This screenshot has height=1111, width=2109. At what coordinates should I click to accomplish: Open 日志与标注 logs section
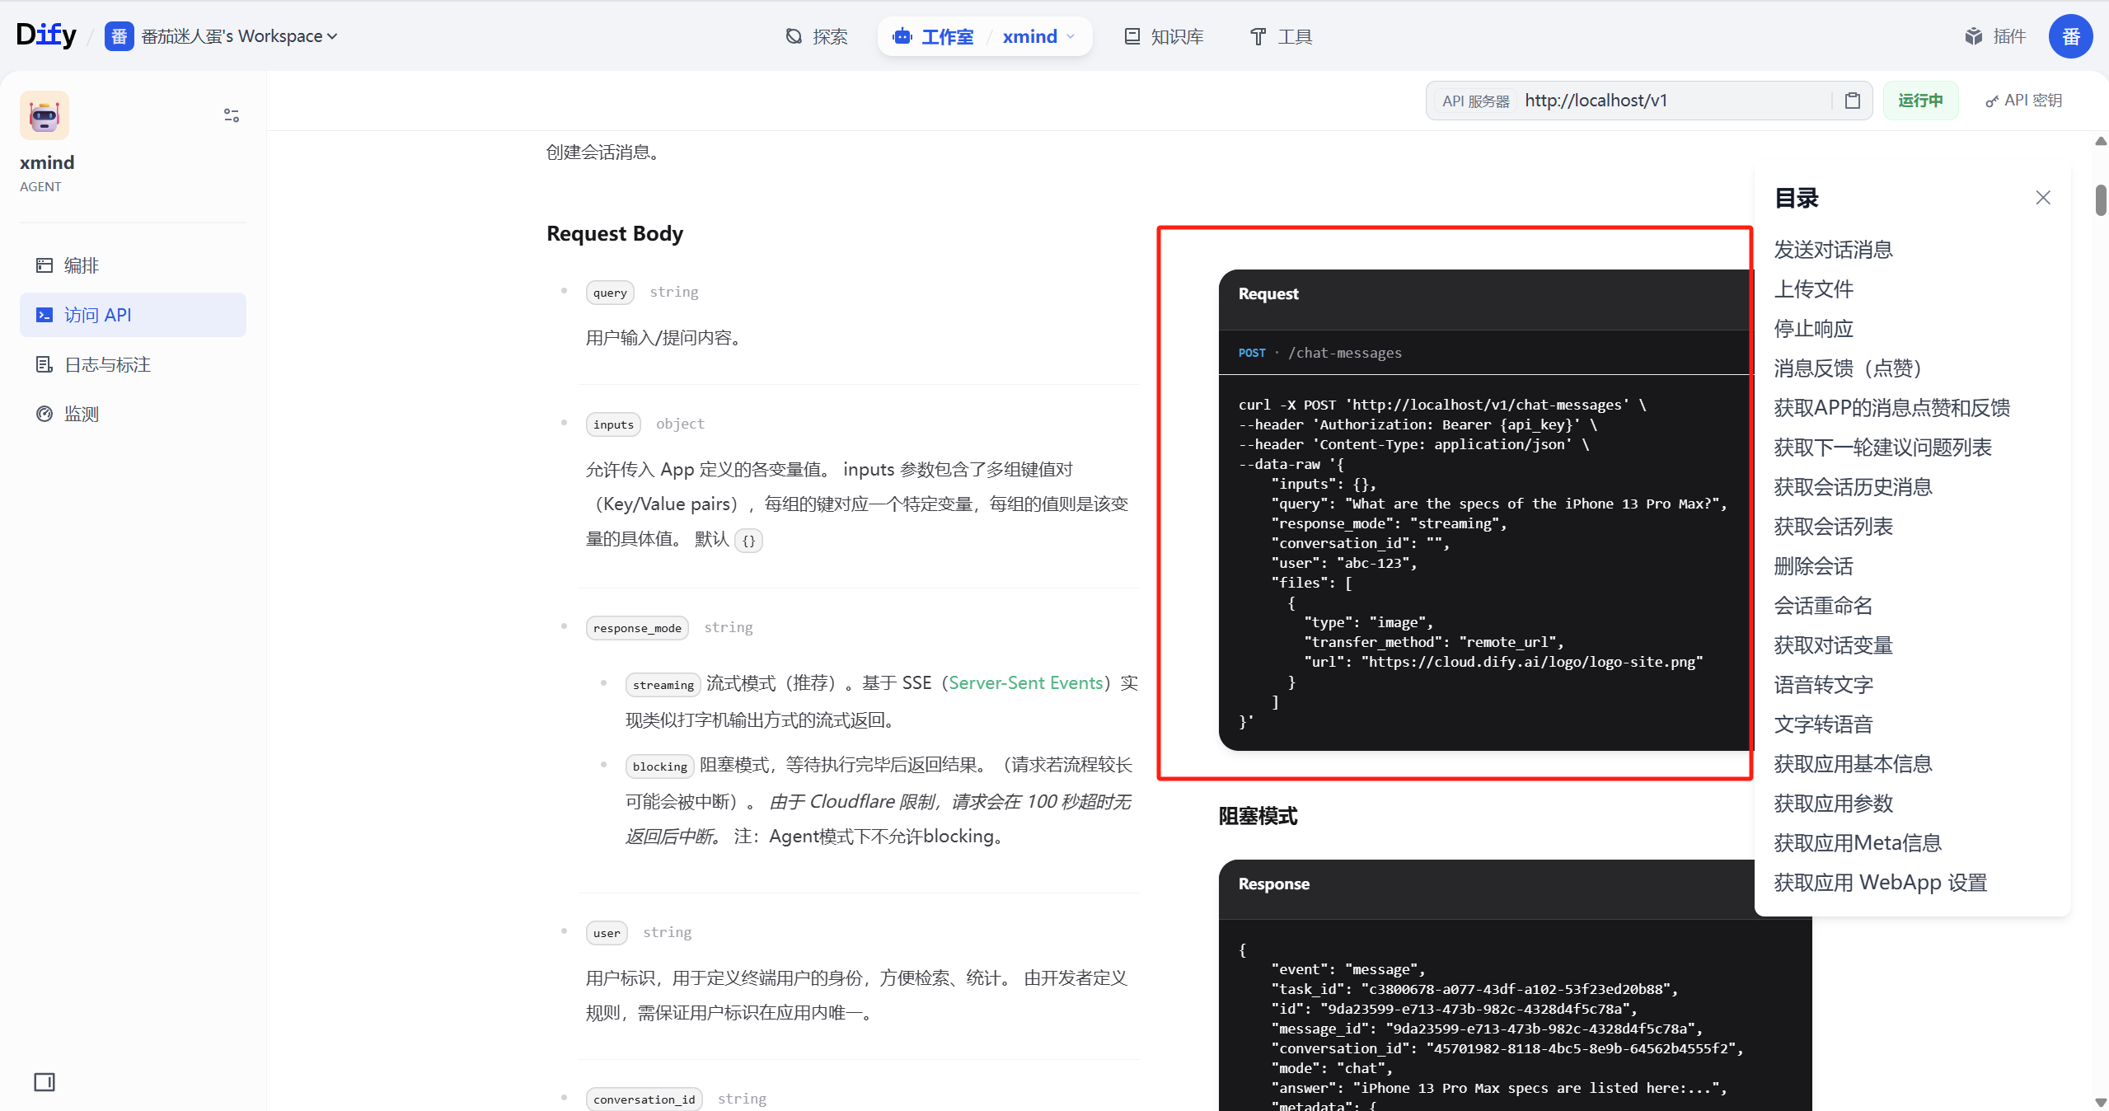click(107, 364)
